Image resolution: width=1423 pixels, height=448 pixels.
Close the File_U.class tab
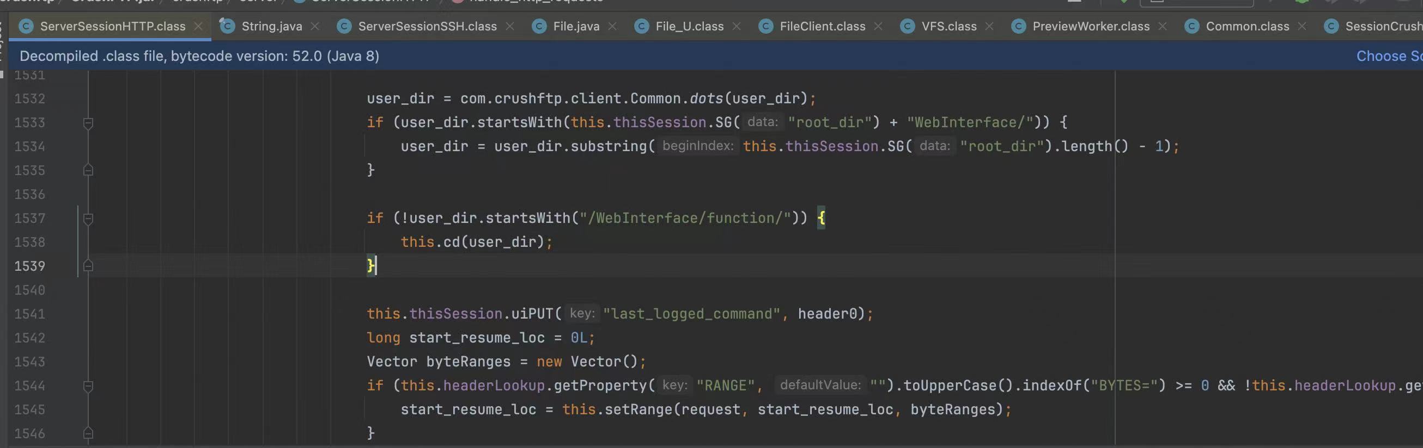click(x=737, y=27)
